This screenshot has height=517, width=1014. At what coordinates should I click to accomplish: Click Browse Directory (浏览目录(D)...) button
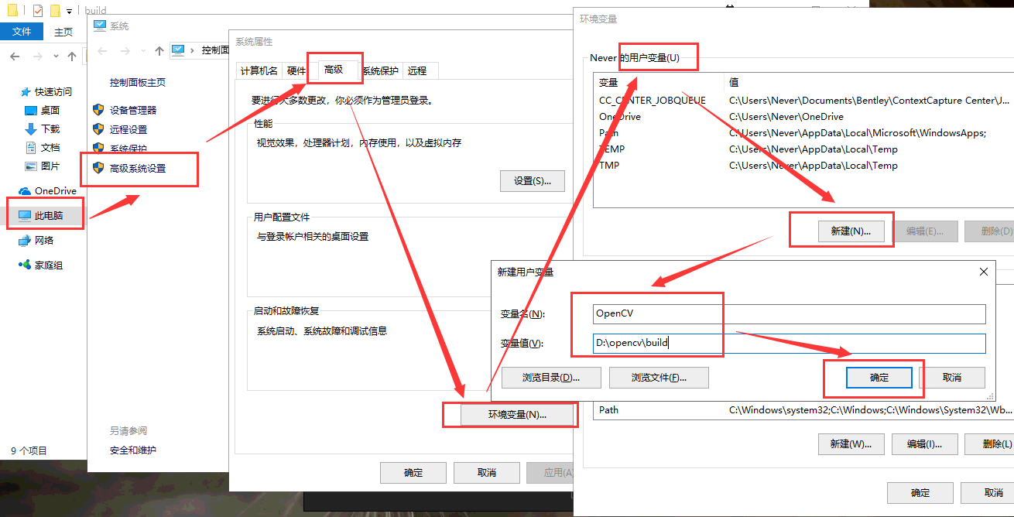tap(551, 378)
